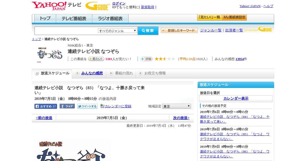Select the 放送スケジュール tab
306x161 pixels.
52,73
